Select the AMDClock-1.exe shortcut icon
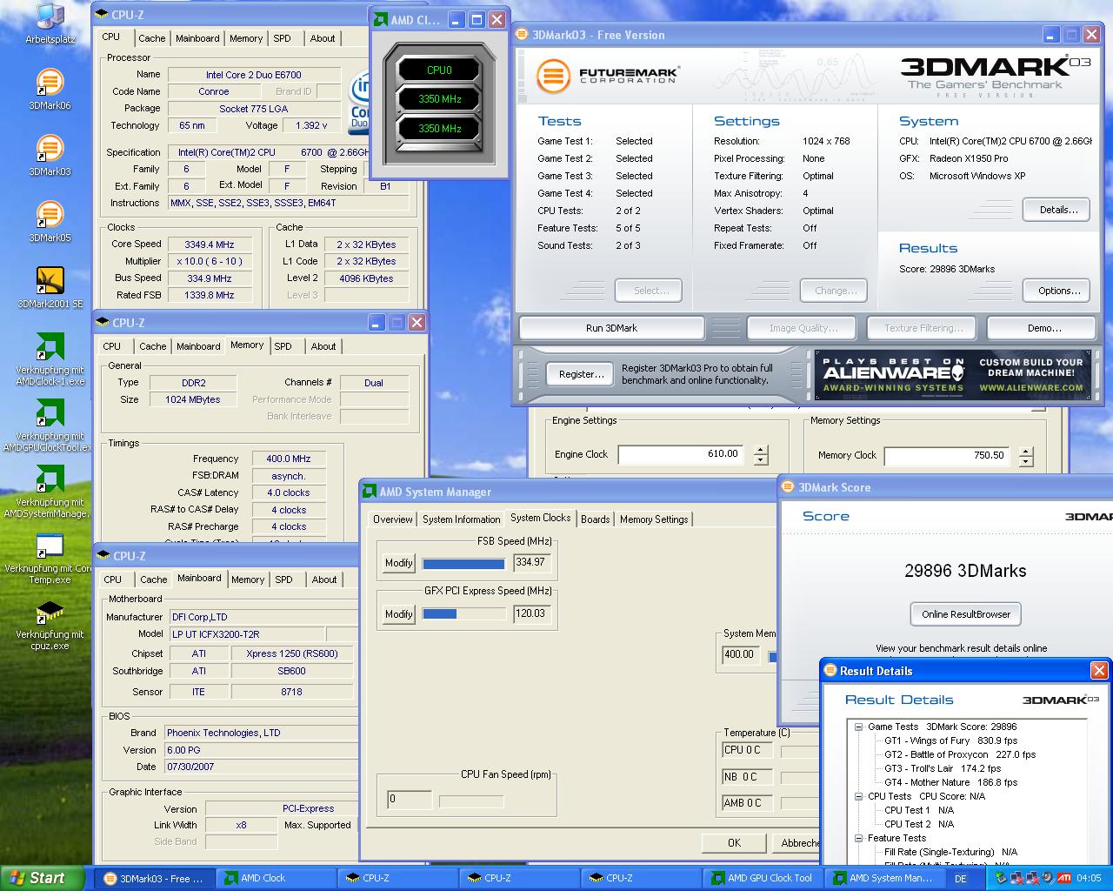Image resolution: width=1113 pixels, height=891 pixels. (50, 359)
